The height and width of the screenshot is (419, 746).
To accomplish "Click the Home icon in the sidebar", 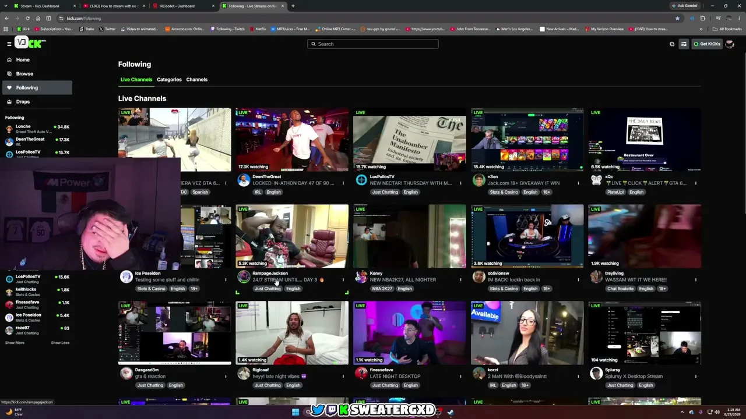I will (9, 59).
